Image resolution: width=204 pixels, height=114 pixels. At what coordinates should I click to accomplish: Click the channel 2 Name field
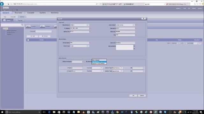[77, 71]
